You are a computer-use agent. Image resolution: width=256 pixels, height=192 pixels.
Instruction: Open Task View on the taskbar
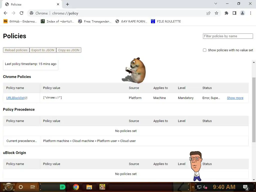point(33,187)
